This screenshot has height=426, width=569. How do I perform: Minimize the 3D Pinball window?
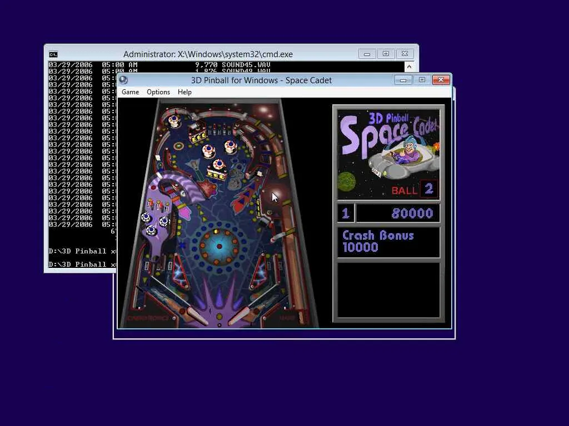(403, 80)
